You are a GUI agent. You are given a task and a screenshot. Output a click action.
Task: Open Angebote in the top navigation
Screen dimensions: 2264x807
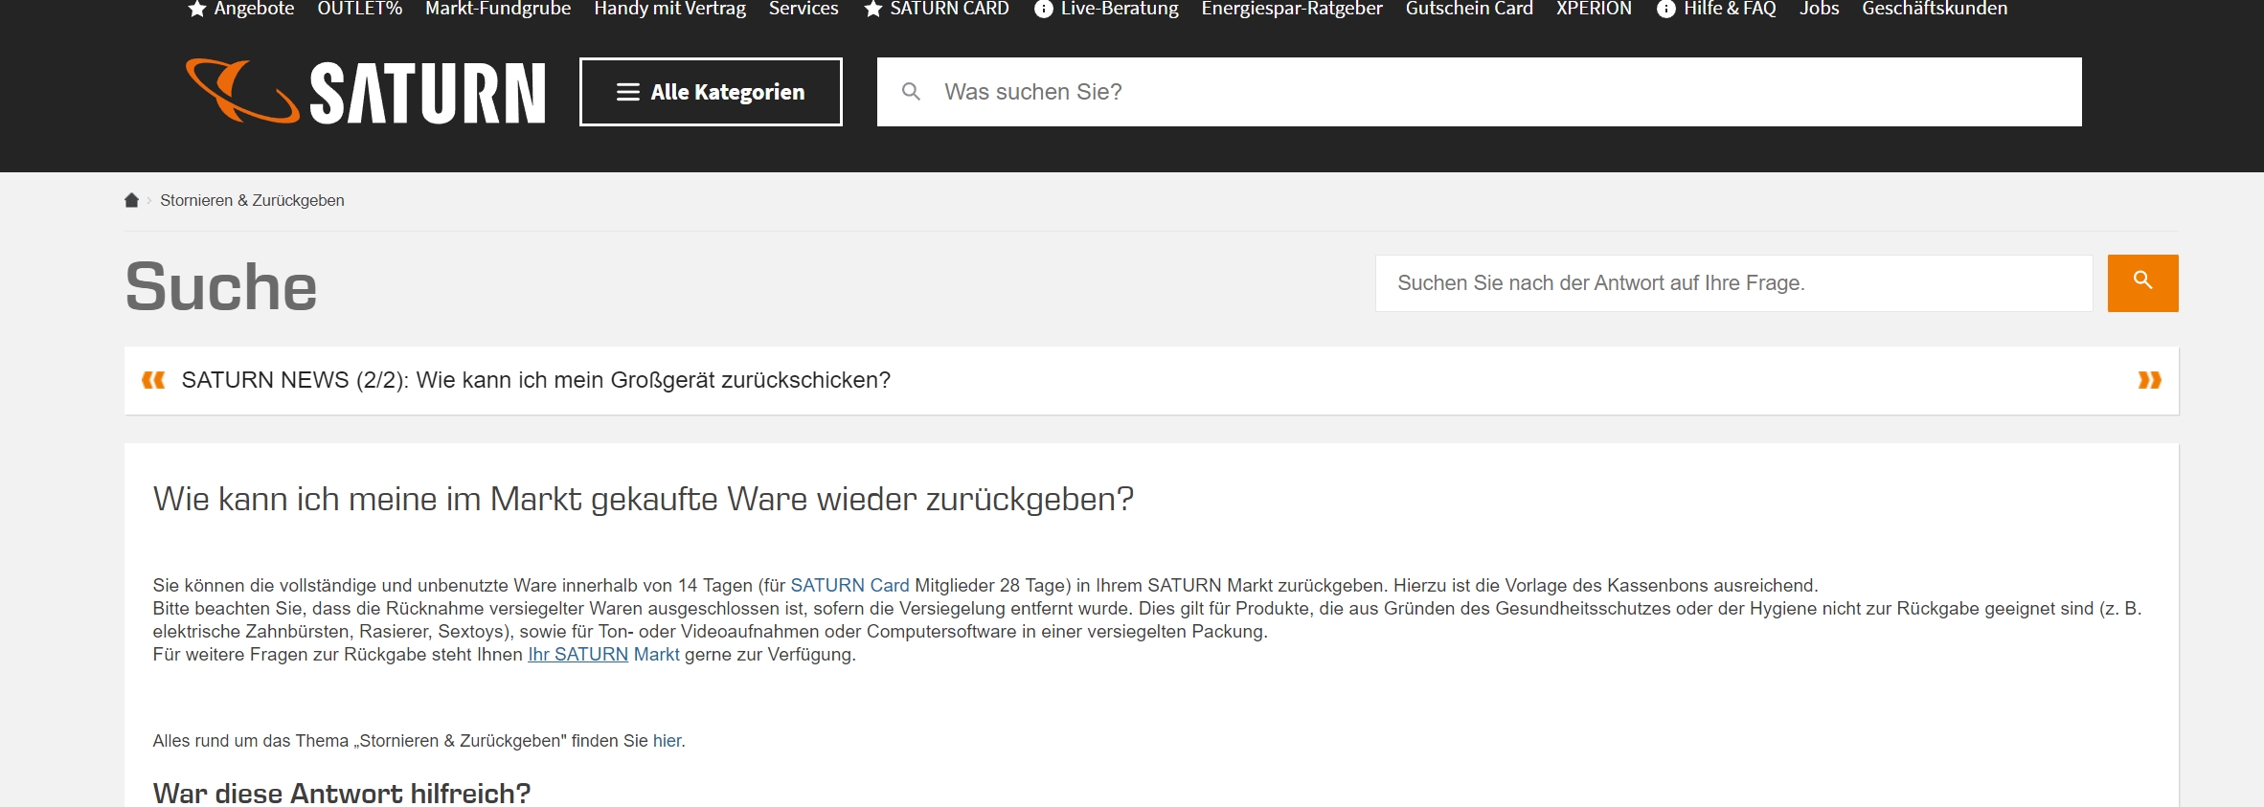click(x=254, y=9)
